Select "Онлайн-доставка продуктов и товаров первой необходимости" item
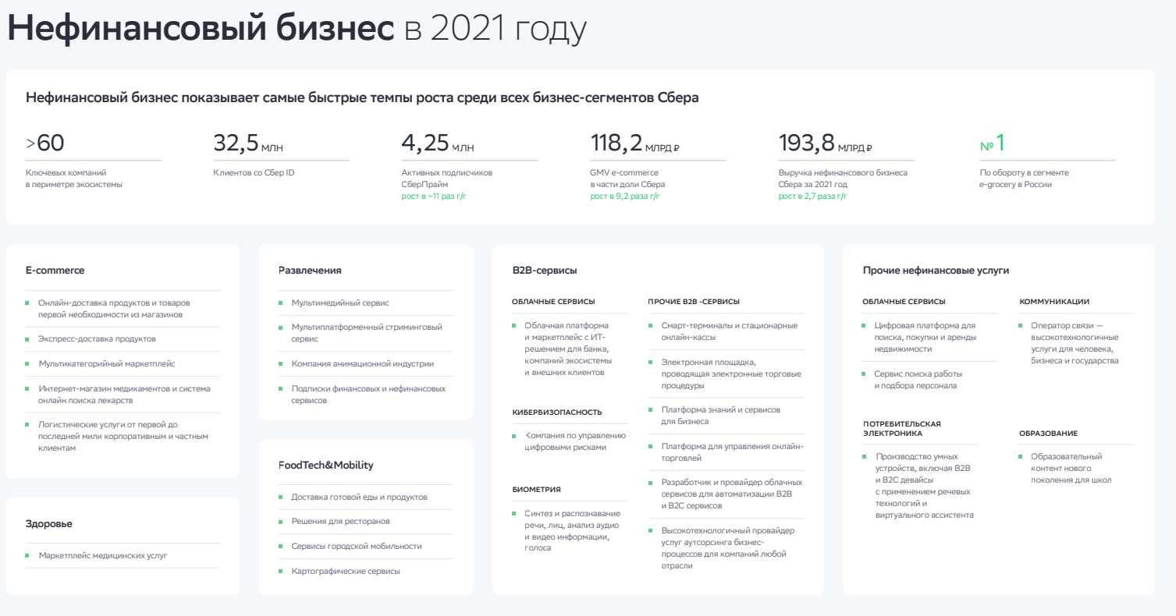 click(114, 309)
